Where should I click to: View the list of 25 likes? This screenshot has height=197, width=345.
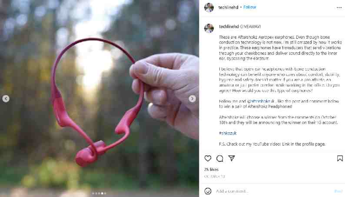click(x=211, y=170)
